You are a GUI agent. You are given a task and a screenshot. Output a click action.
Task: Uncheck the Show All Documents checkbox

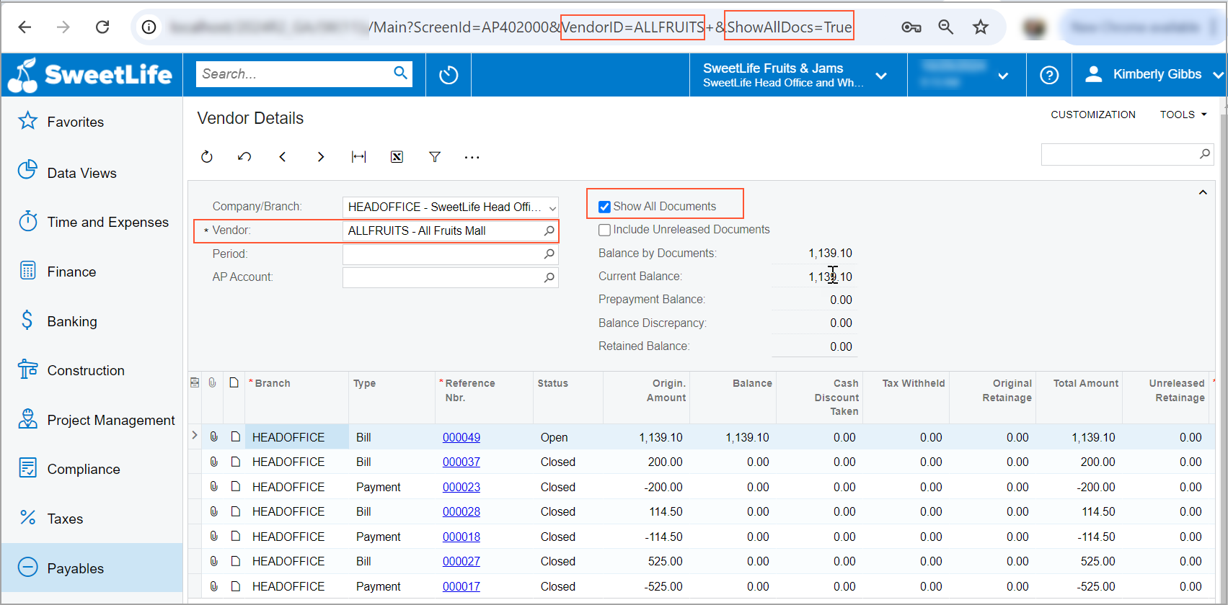[605, 207]
